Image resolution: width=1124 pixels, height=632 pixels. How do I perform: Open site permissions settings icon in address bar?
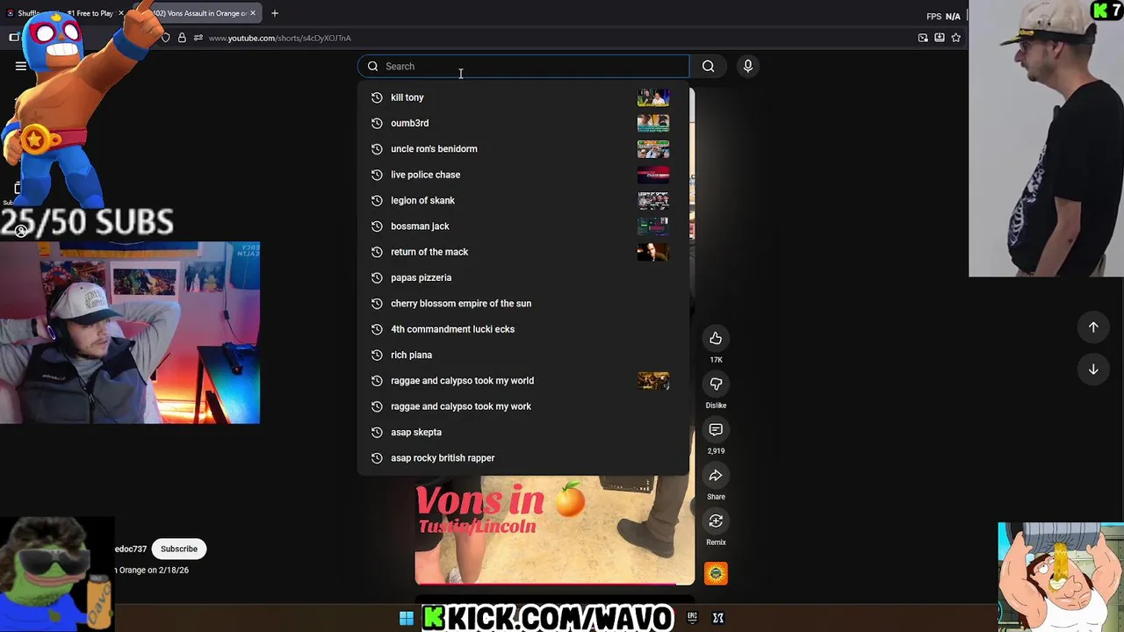[198, 38]
